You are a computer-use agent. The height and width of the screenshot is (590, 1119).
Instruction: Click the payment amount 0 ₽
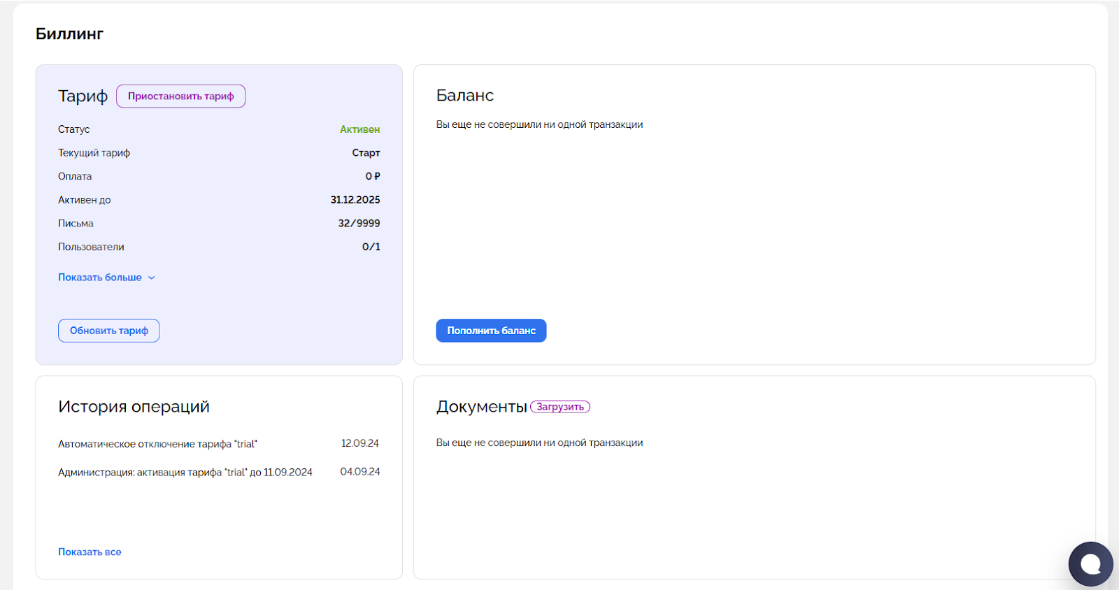point(373,176)
